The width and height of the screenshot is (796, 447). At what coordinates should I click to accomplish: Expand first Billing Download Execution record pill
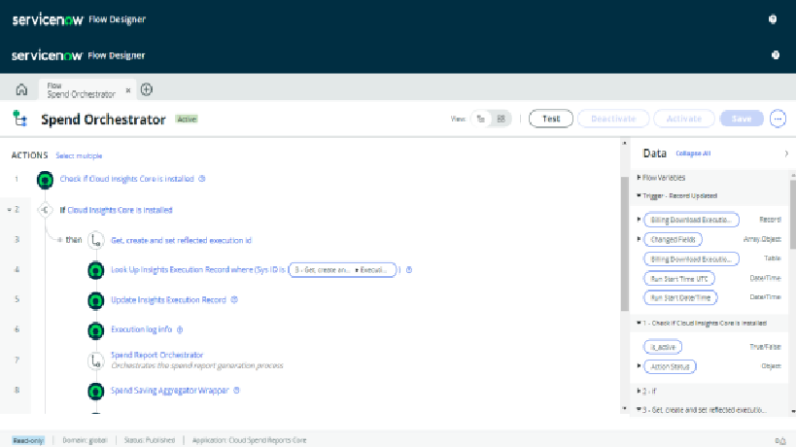click(640, 220)
